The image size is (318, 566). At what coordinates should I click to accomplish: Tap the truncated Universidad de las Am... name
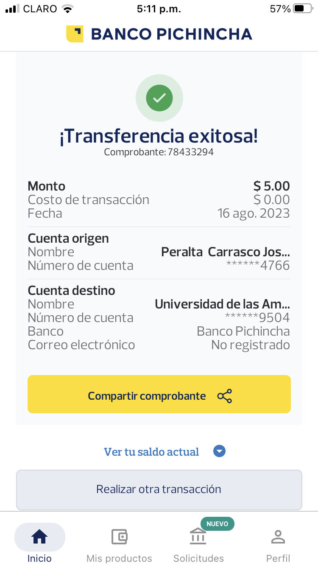pyautogui.click(x=222, y=304)
